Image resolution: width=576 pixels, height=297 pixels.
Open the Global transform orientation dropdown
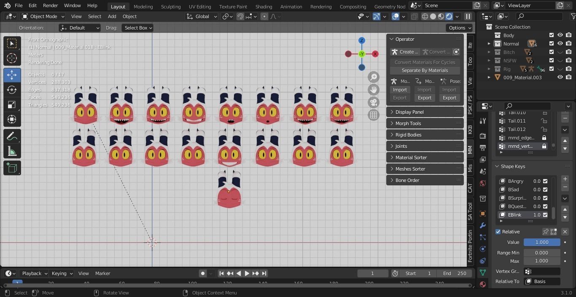(202, 16)
